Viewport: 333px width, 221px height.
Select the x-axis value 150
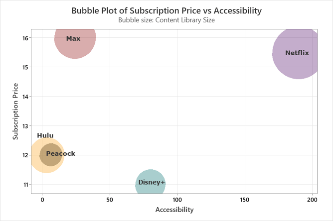point(244,200)
